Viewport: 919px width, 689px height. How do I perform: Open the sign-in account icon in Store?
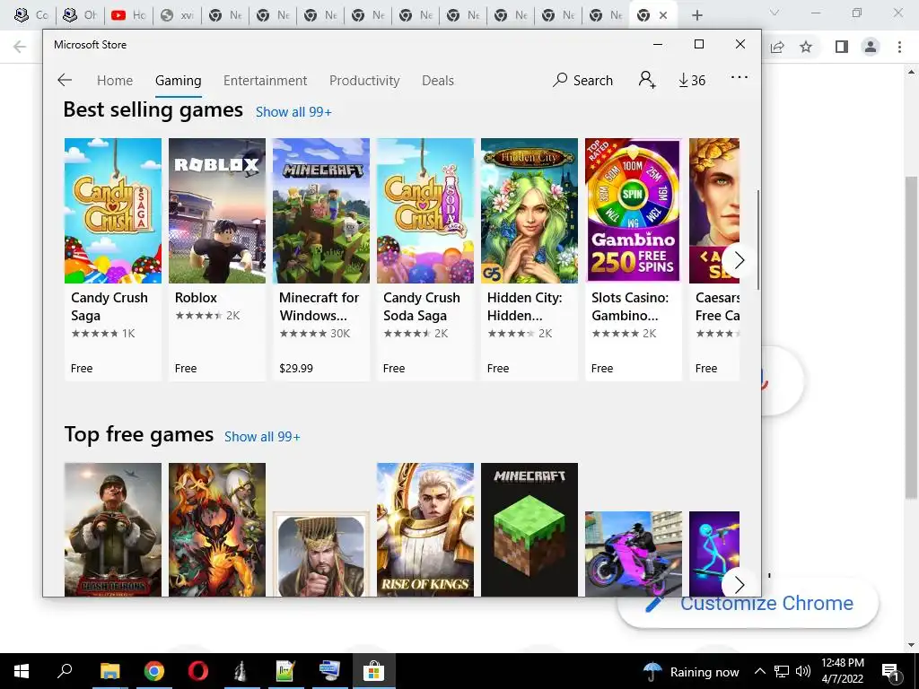(647, 80)
